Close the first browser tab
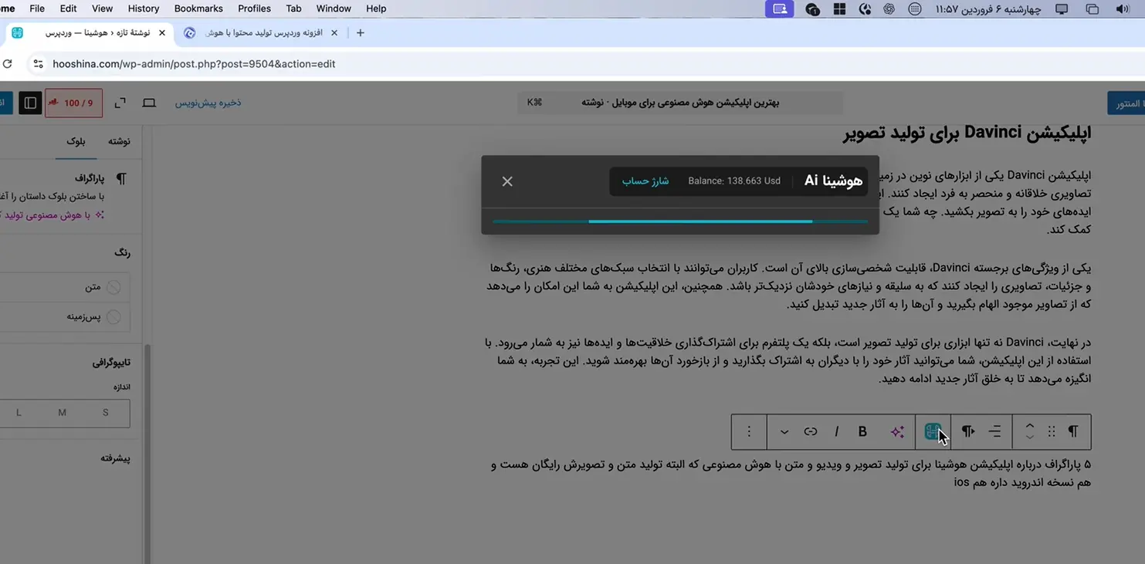This screenshot has height=564, width=1145. click(x=161, y=33)
